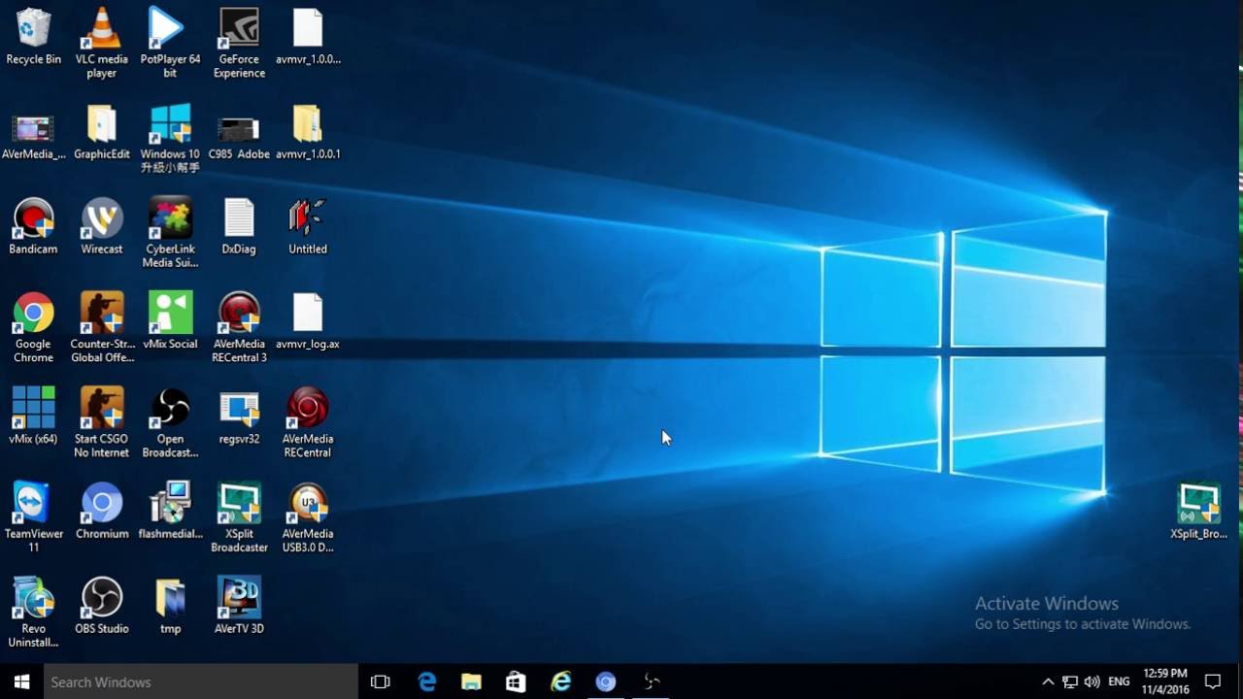1243x699 pixels.
Task: Select the tmp folder
Action: coord(170,606)
